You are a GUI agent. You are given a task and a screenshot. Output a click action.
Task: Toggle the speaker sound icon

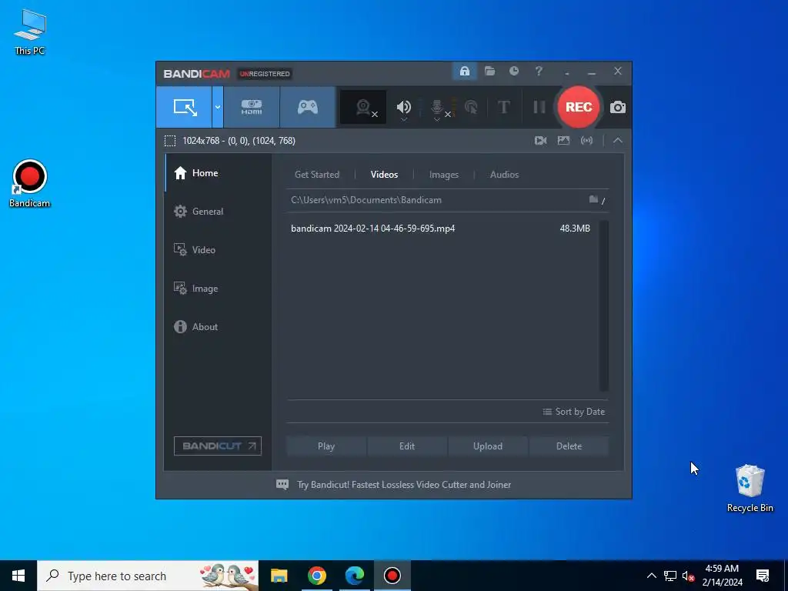403,106
